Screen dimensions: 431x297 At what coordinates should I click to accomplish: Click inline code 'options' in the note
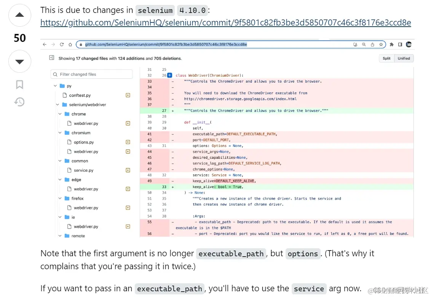coord(303,254)
